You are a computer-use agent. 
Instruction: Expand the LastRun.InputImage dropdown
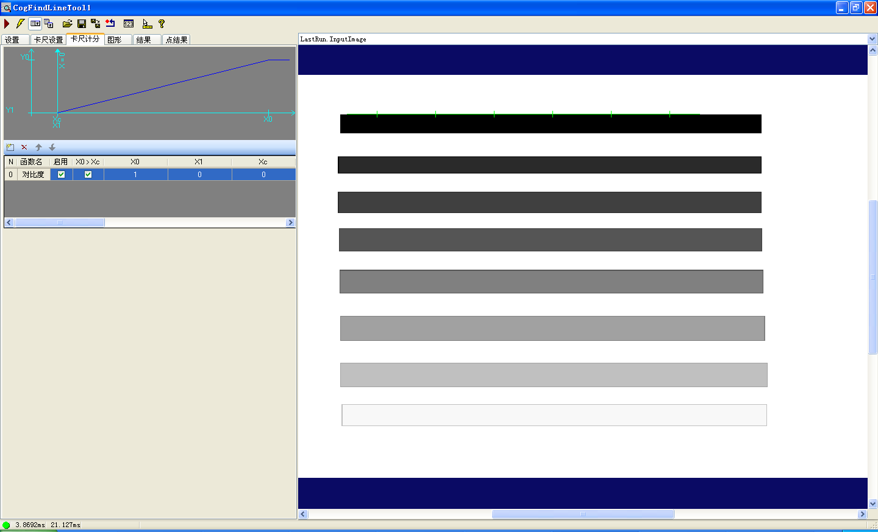tap(872, 39)
